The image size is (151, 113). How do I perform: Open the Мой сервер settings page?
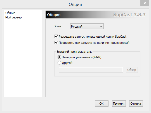point(13,17)
